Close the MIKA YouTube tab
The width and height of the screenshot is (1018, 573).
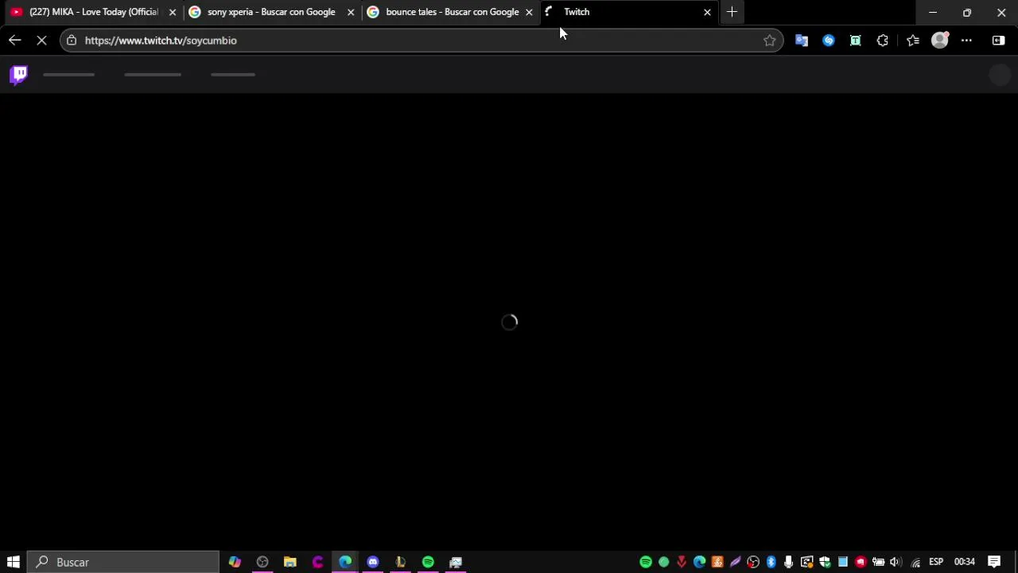tap(173, 12)
